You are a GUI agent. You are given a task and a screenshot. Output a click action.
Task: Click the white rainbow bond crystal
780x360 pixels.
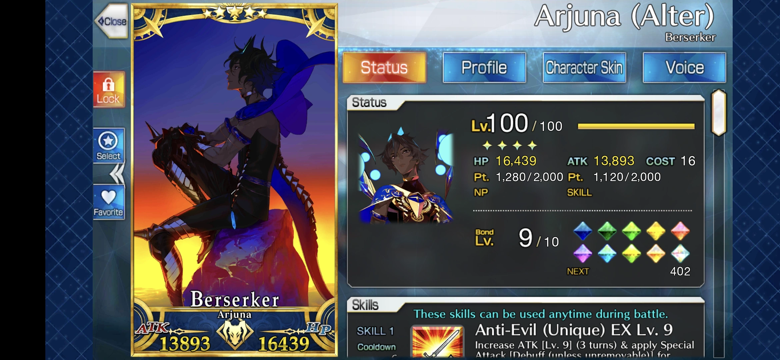[680, 253]
